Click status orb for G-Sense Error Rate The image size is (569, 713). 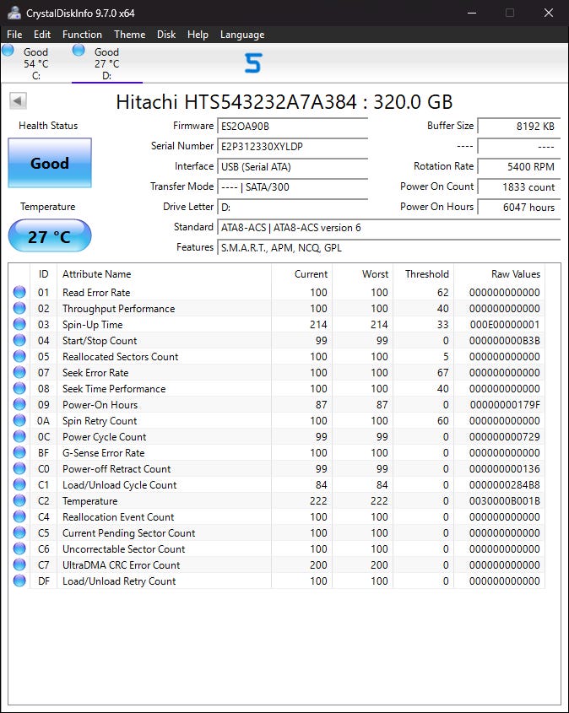point(19,452)
